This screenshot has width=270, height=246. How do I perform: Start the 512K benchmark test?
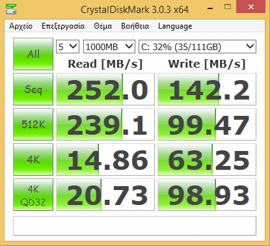[33, 124]
